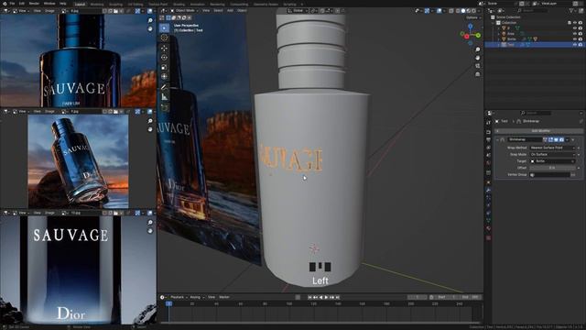Open the viewport Add menu
586x330 pixels.
coord(230,10)
